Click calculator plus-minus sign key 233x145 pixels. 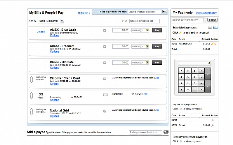pyautogui.click(x=181, y=90)
